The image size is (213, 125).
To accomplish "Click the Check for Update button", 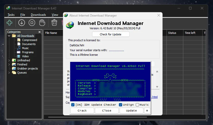I will click(111, 34).
